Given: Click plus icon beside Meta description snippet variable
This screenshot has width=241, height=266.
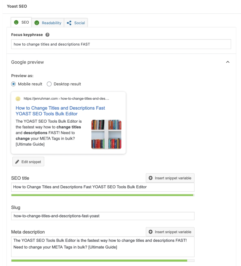Looking at the screenshot, I should click(x=151, y=232).
